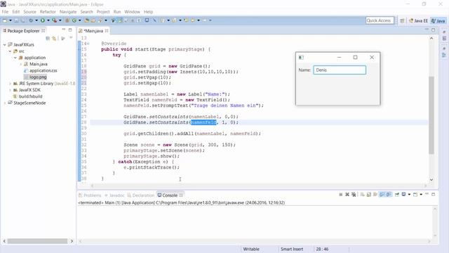The width and height of the screenshot is (449, 253).
Task: Open Display Selected Console dropdown arrow
Action: pyautogui.click(x=409, y=195)
